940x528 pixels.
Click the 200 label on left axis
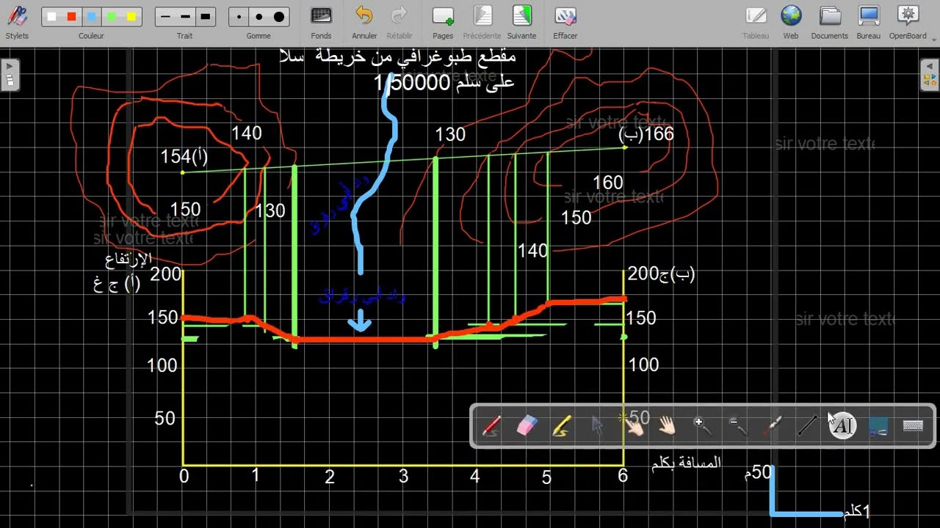click(165, 274)
